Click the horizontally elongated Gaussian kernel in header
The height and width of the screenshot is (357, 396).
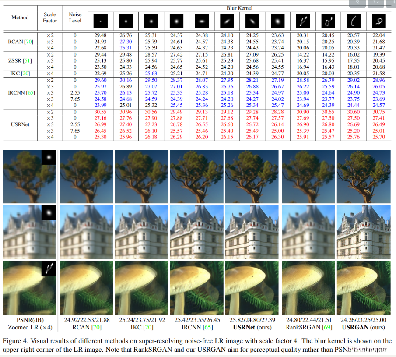click(x=202, y=21)
